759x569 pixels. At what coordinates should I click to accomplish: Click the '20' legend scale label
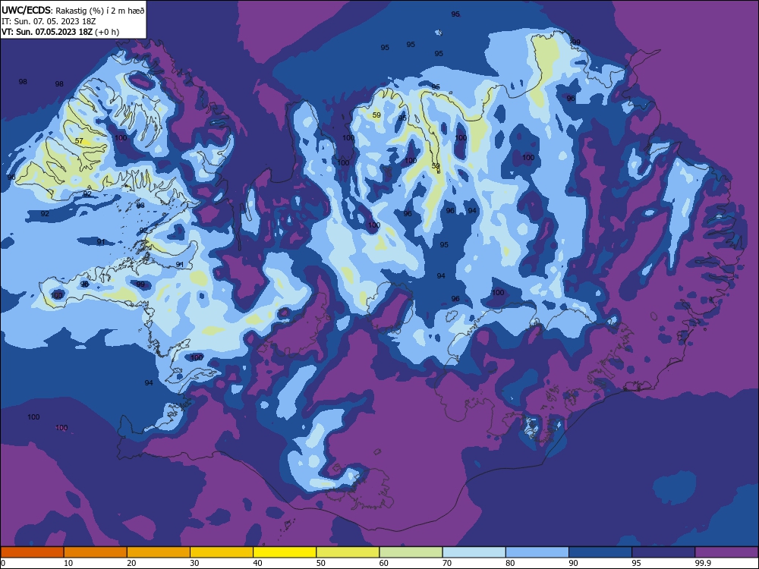131,563
